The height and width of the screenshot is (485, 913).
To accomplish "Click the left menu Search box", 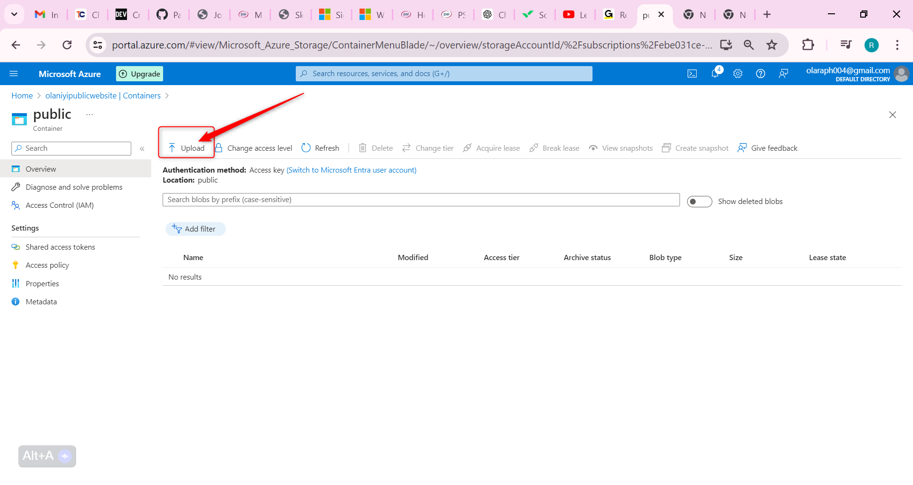I will (x=71, y=148).
